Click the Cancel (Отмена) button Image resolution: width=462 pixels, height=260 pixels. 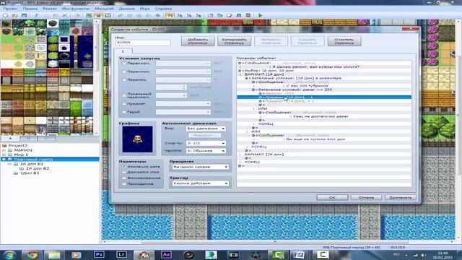click(x=366, y=197)
